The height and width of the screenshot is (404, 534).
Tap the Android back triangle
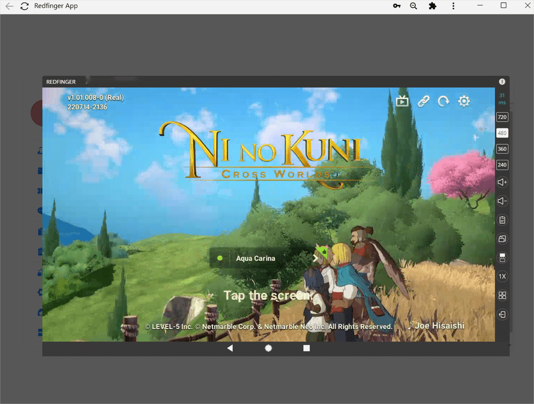[x=230, y=348]
